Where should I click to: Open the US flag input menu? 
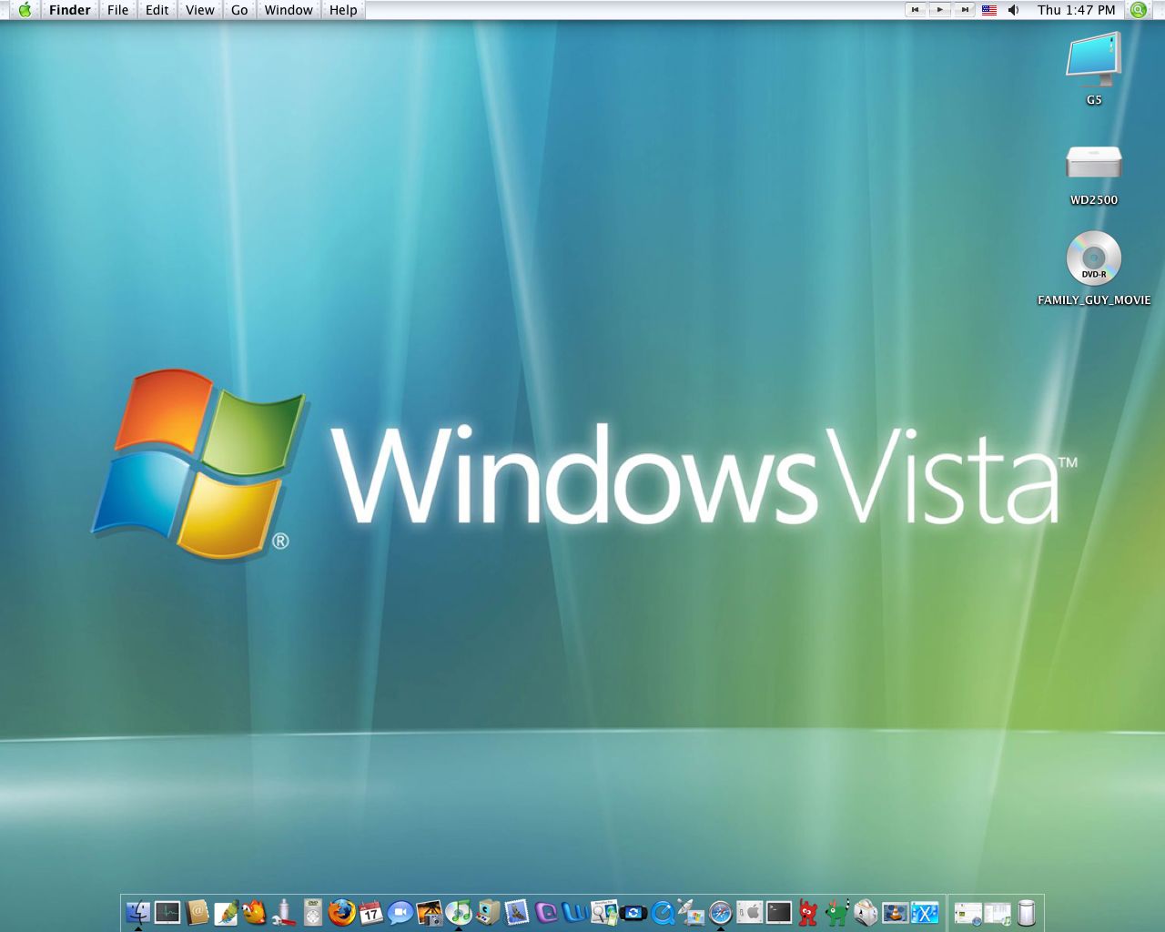pos(989,10)
